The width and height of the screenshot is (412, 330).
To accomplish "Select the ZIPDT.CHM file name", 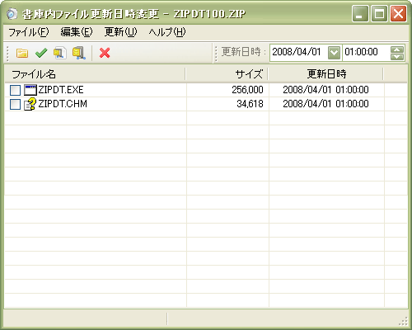I will (63, 104).
